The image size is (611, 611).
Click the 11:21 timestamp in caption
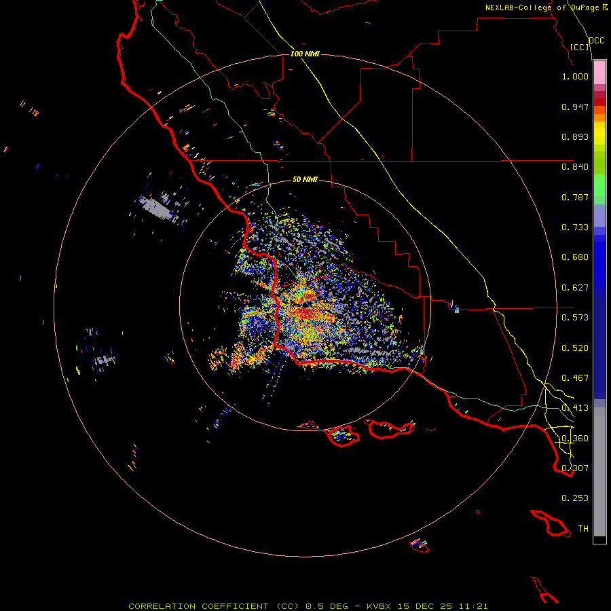pyautogui.click(x=473, y=606)
